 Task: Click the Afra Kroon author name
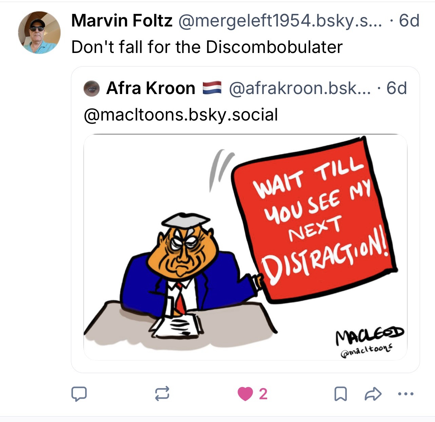tap(151, 88)
